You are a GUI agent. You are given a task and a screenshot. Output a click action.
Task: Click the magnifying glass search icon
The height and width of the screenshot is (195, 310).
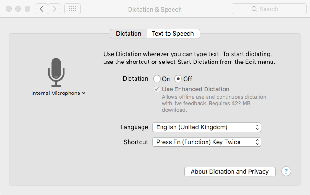(254, 9)
